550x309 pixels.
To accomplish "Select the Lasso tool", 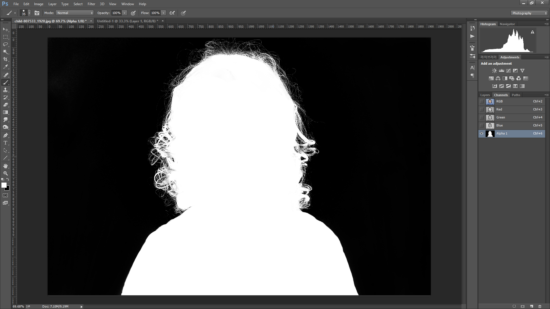I will click(x=5, y=44).
